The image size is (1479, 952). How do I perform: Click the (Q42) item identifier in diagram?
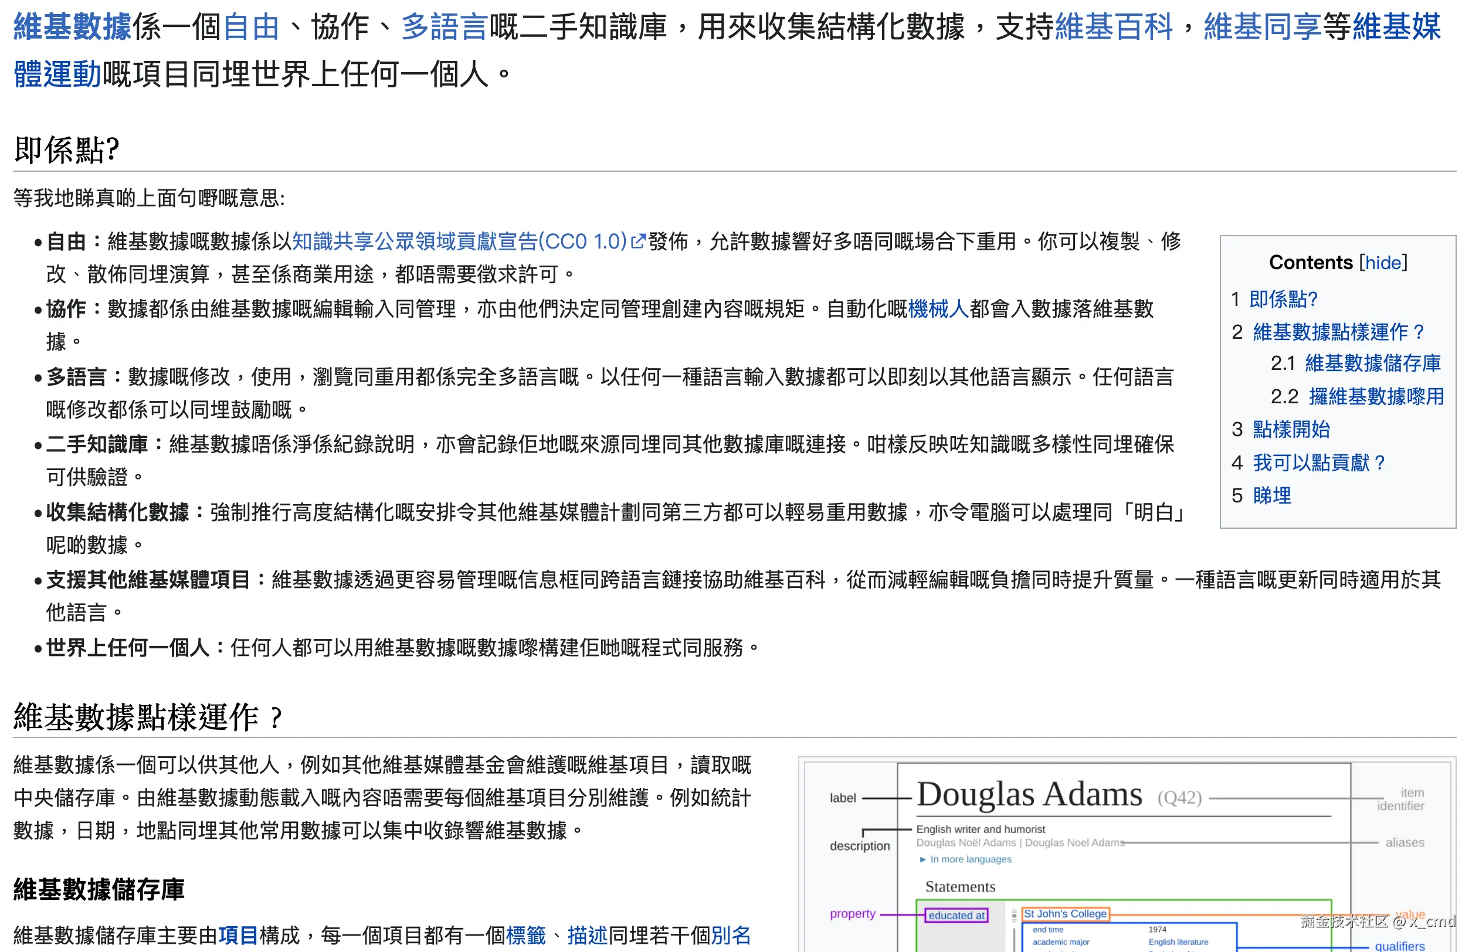pos(1180,797)
